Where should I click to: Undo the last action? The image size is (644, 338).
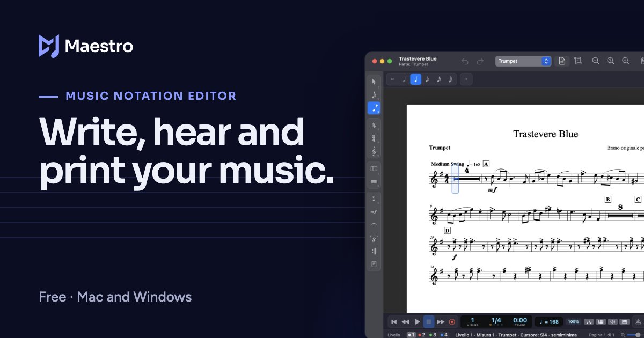coord(465,61)
